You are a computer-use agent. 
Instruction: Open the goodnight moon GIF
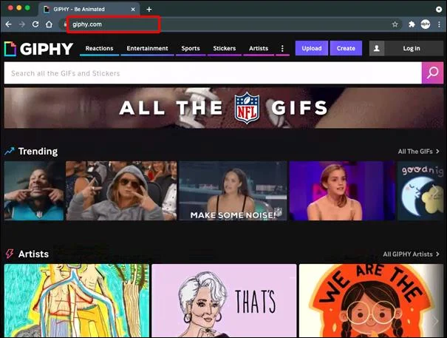[420, 191]
